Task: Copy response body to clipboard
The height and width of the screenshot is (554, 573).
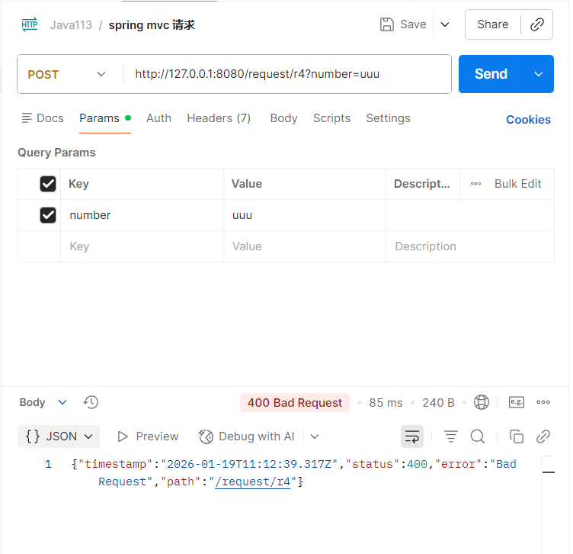Action: (x=517, y=436)
